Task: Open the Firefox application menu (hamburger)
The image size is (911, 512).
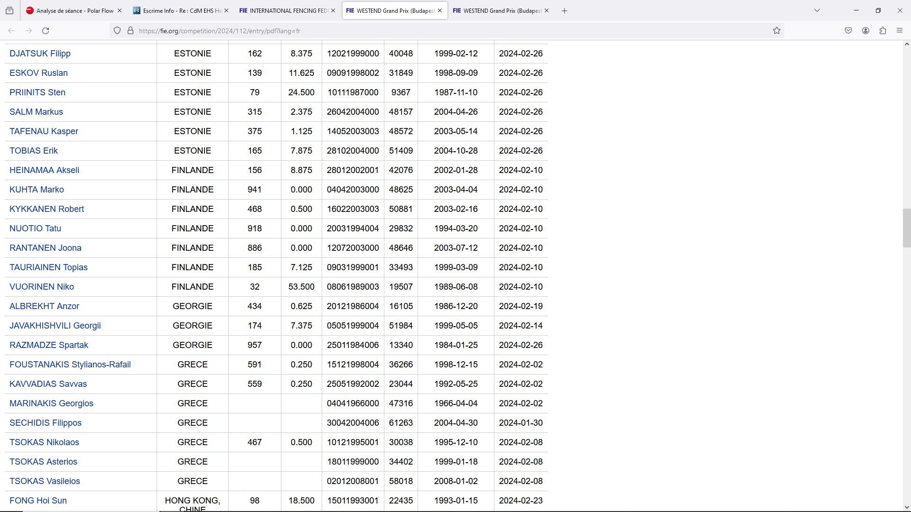Action: (900, 31)
